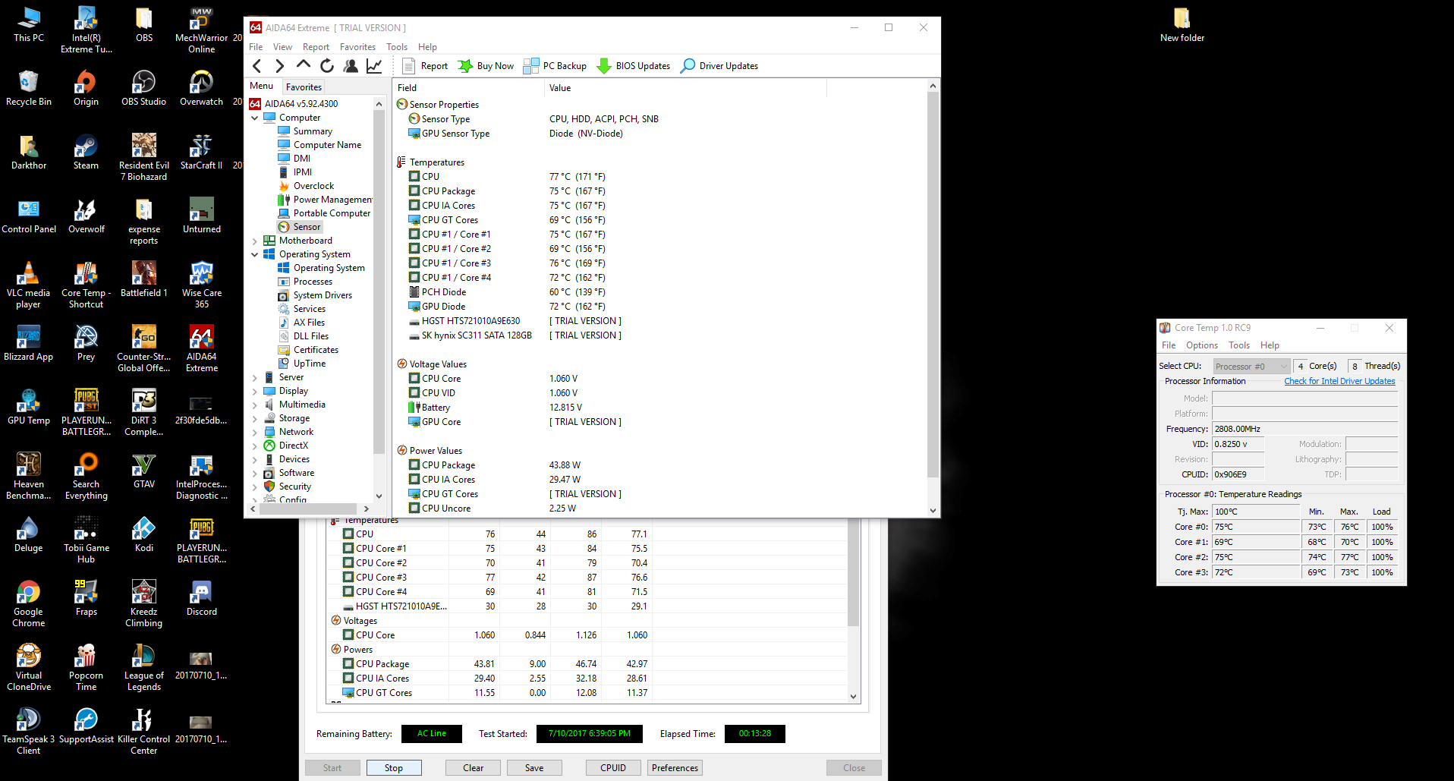The width and height of the screenshot is (1454, 781).
Task: Click BIOS Updates in the toolbar
Action: coord(633,66)
